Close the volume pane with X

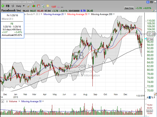pyautogui.click(x=3, y=101)
